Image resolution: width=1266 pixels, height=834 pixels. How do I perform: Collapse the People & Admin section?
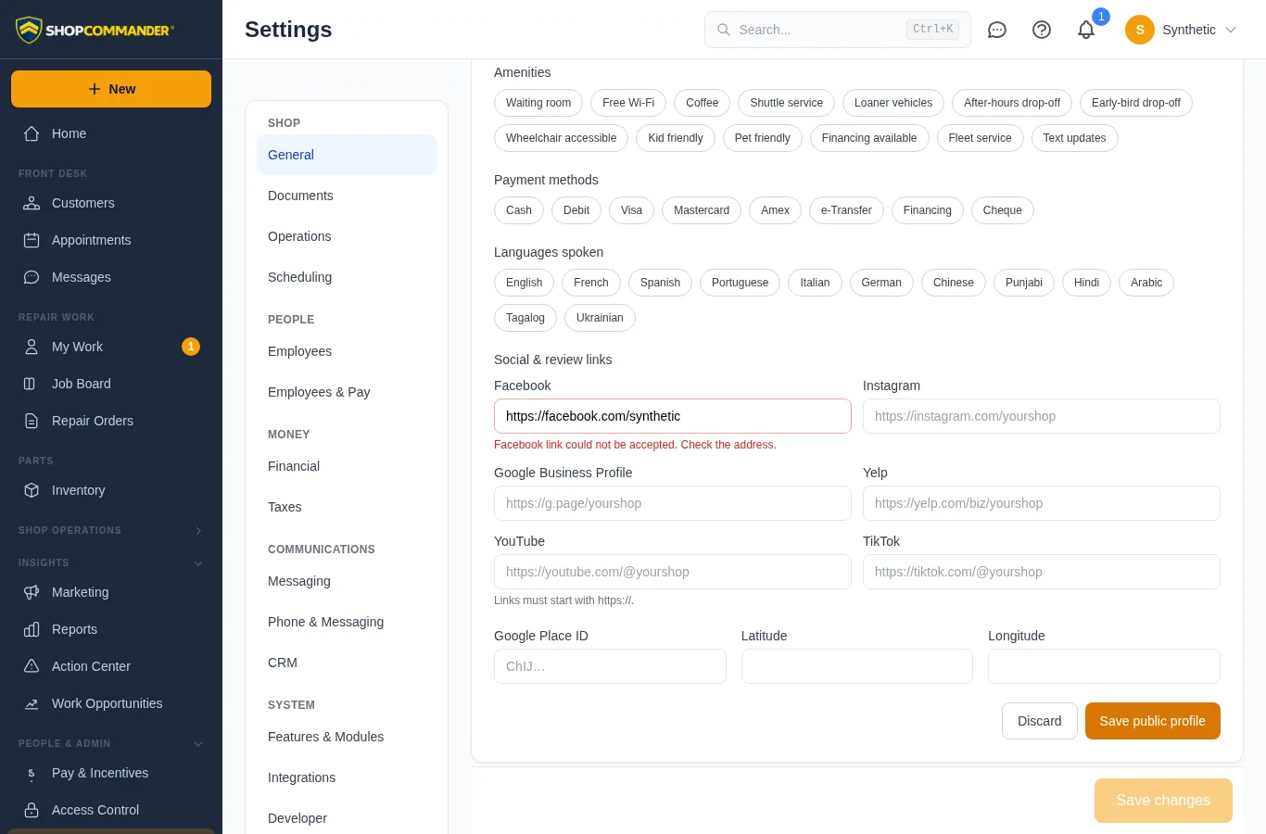[x=111, y=743]
